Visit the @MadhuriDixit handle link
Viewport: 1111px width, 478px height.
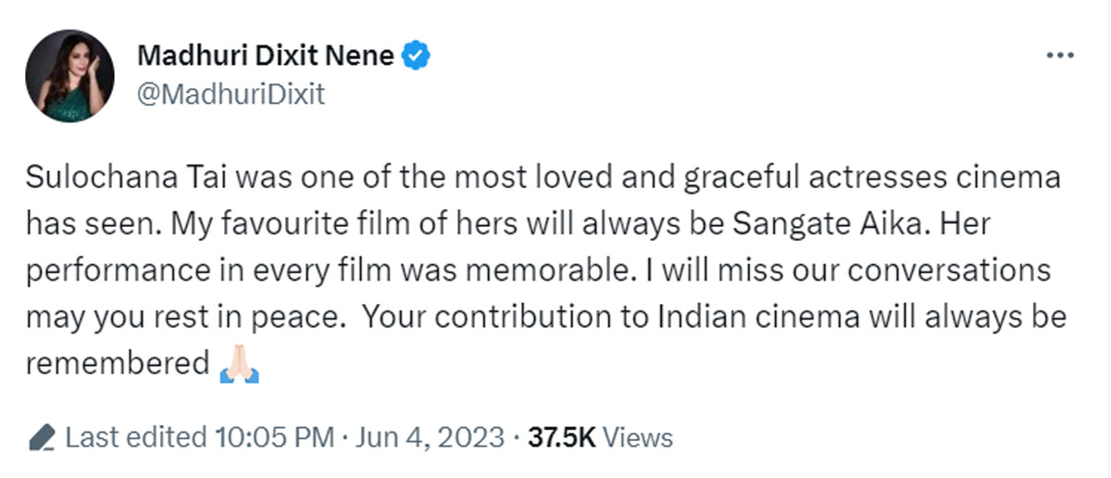(x=231, y=94)
